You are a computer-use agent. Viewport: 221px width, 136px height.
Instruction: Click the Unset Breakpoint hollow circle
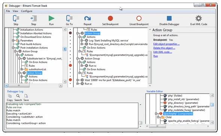(139, 18)
